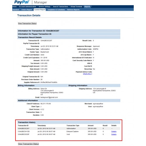Switch to Orders Report tab
The height and width of the screenshot is (146, 146).
pos(27,10)
